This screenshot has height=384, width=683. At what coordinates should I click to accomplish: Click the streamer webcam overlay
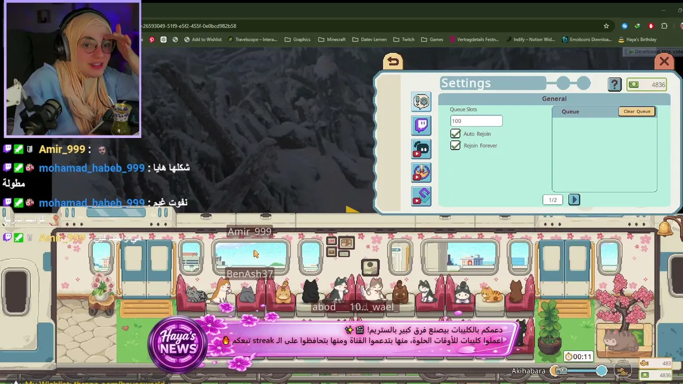click(73, 69)
